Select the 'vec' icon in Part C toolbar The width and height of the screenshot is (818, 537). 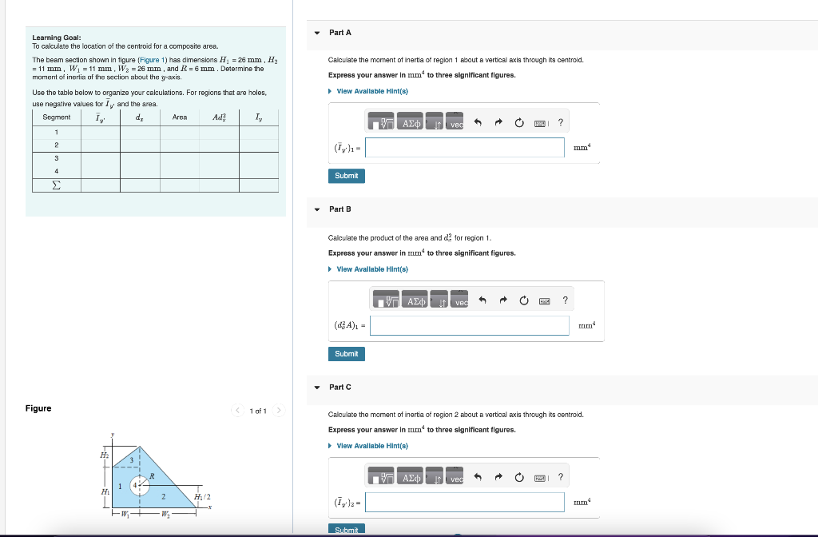coord(455,478)
